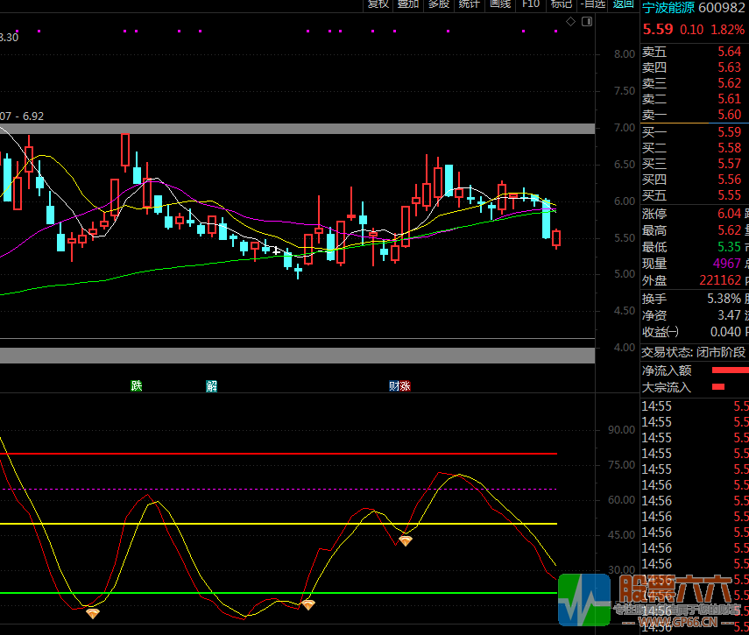The width and height of the screenshot is (749, 635).
Task: Click -自选 to remove from watchlist
Action: pyautogui.click(x=593, y=4)
